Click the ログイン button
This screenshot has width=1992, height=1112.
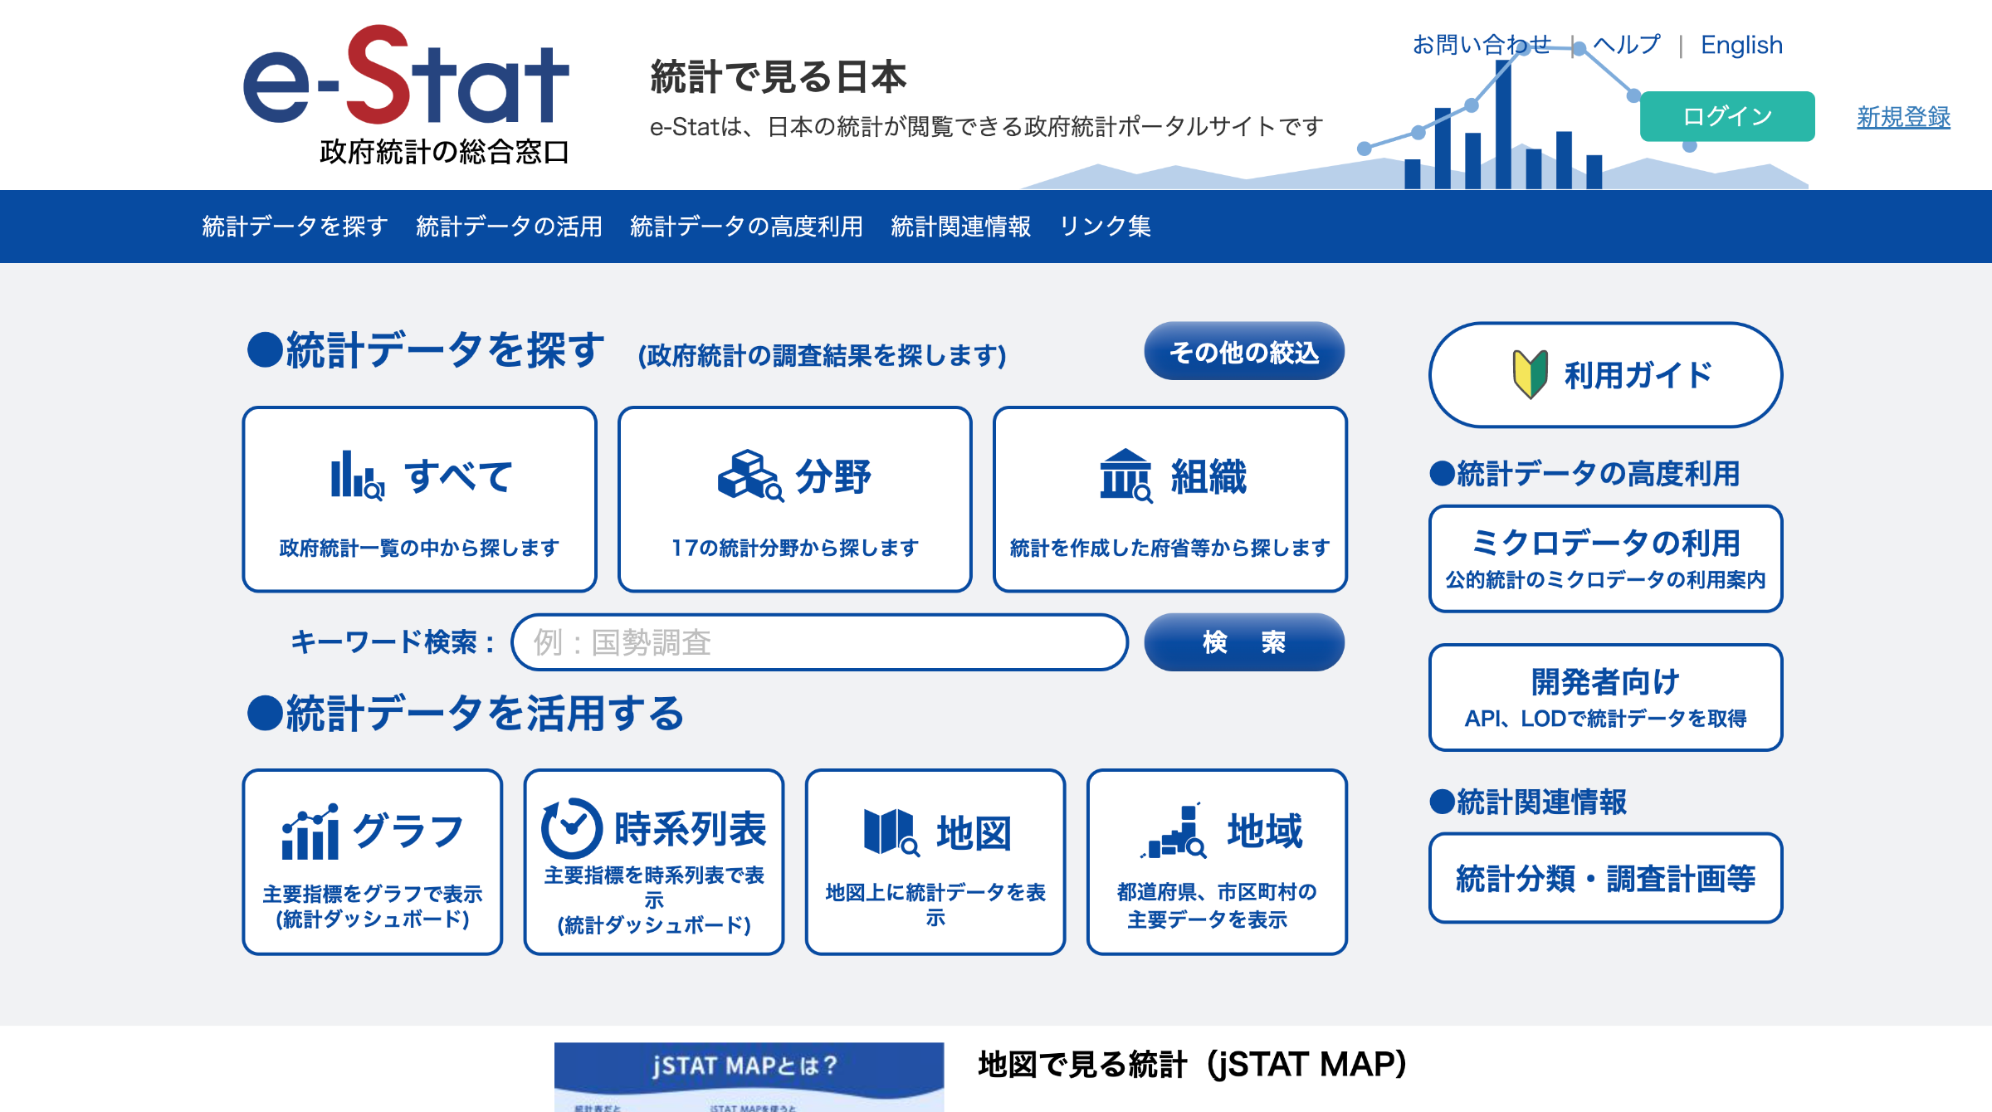pyautogui.click(x=1727, y=116)
